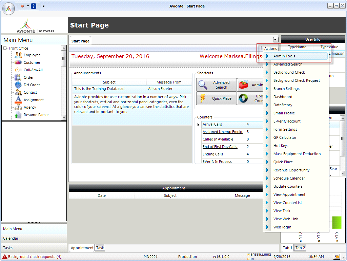Image resolution: width=347 pixels, height=261 pixels.
Task: Open the Avionte application orb menu
Action: 8,8
